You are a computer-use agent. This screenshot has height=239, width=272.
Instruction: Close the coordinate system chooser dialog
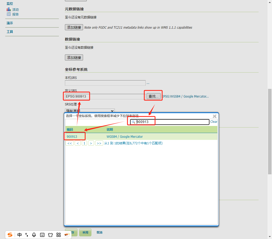coord(215,116)
